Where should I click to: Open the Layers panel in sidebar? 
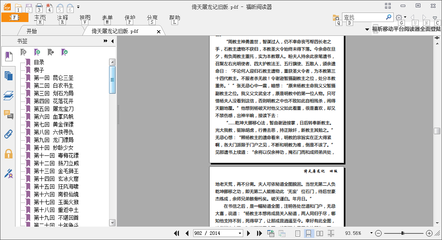point(9,95)
